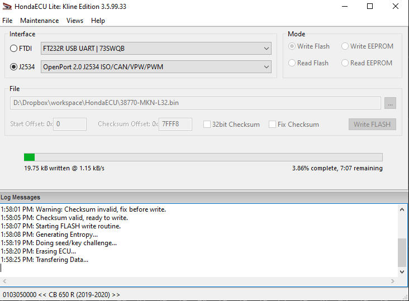Click the Checksum Offset field 7FFF8
Viewport: 409px width, 301px height.
pyautogui.click(x=175, y=124)
